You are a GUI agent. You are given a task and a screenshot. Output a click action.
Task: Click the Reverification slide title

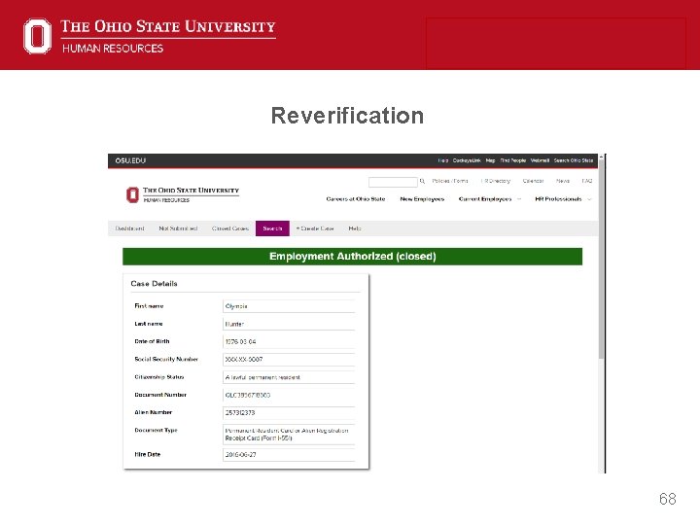[x=347, y=116]
